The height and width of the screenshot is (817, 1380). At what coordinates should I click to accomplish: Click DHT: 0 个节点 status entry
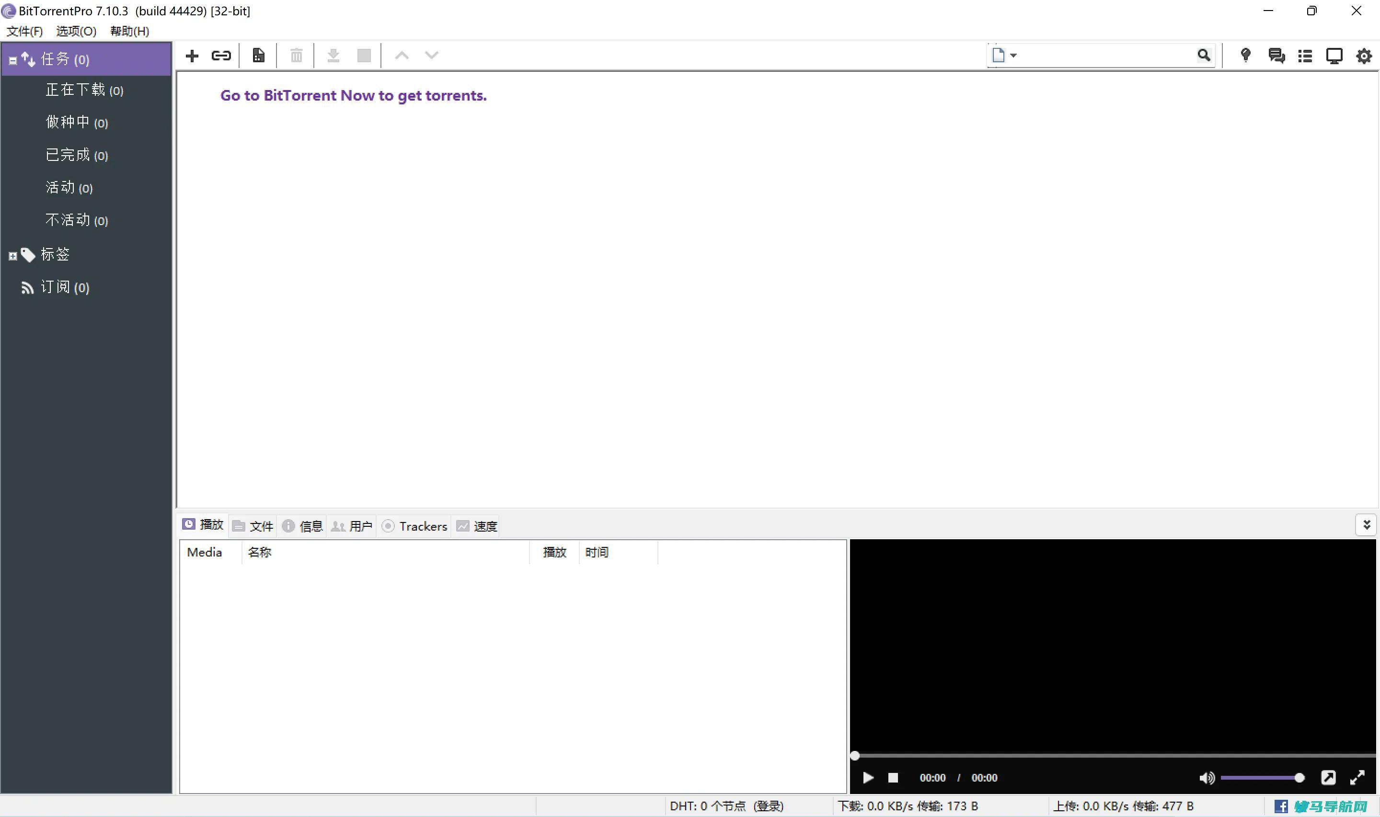click(x=726, y=806)
